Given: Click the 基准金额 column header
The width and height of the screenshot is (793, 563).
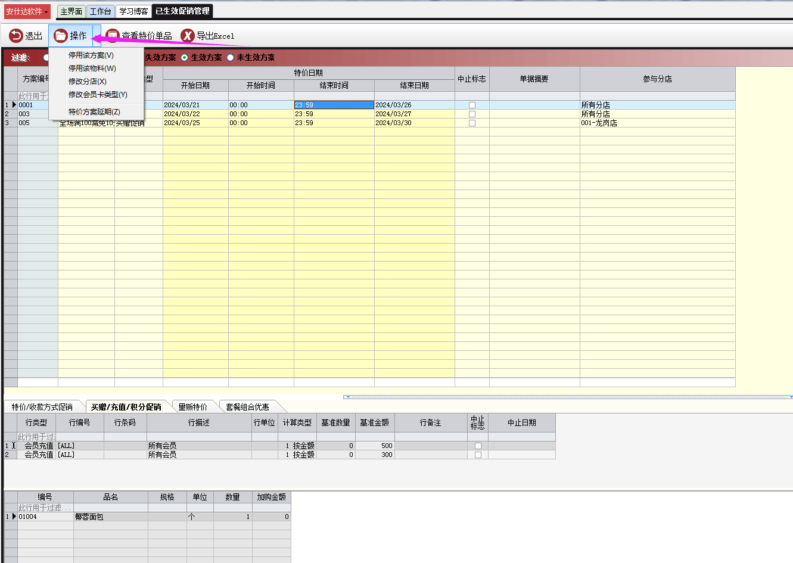Looking at the screenshot, I should tap(375, 422).
